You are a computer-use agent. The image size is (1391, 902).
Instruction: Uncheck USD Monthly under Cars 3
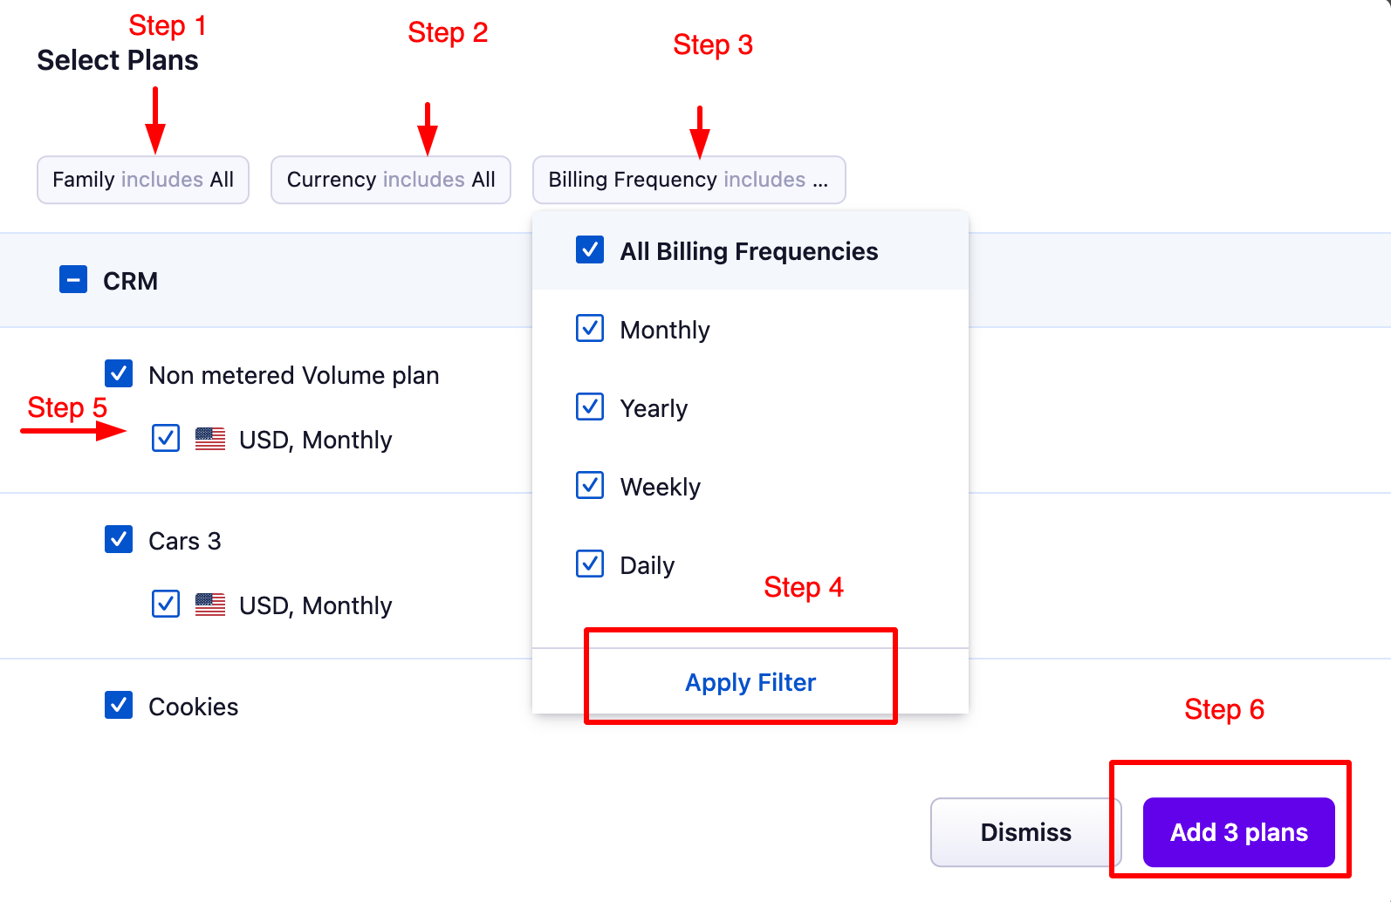166,604
